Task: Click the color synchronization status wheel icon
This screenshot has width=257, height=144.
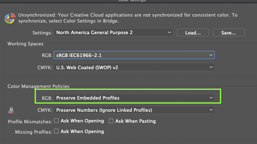Action: tap(9, 18)
